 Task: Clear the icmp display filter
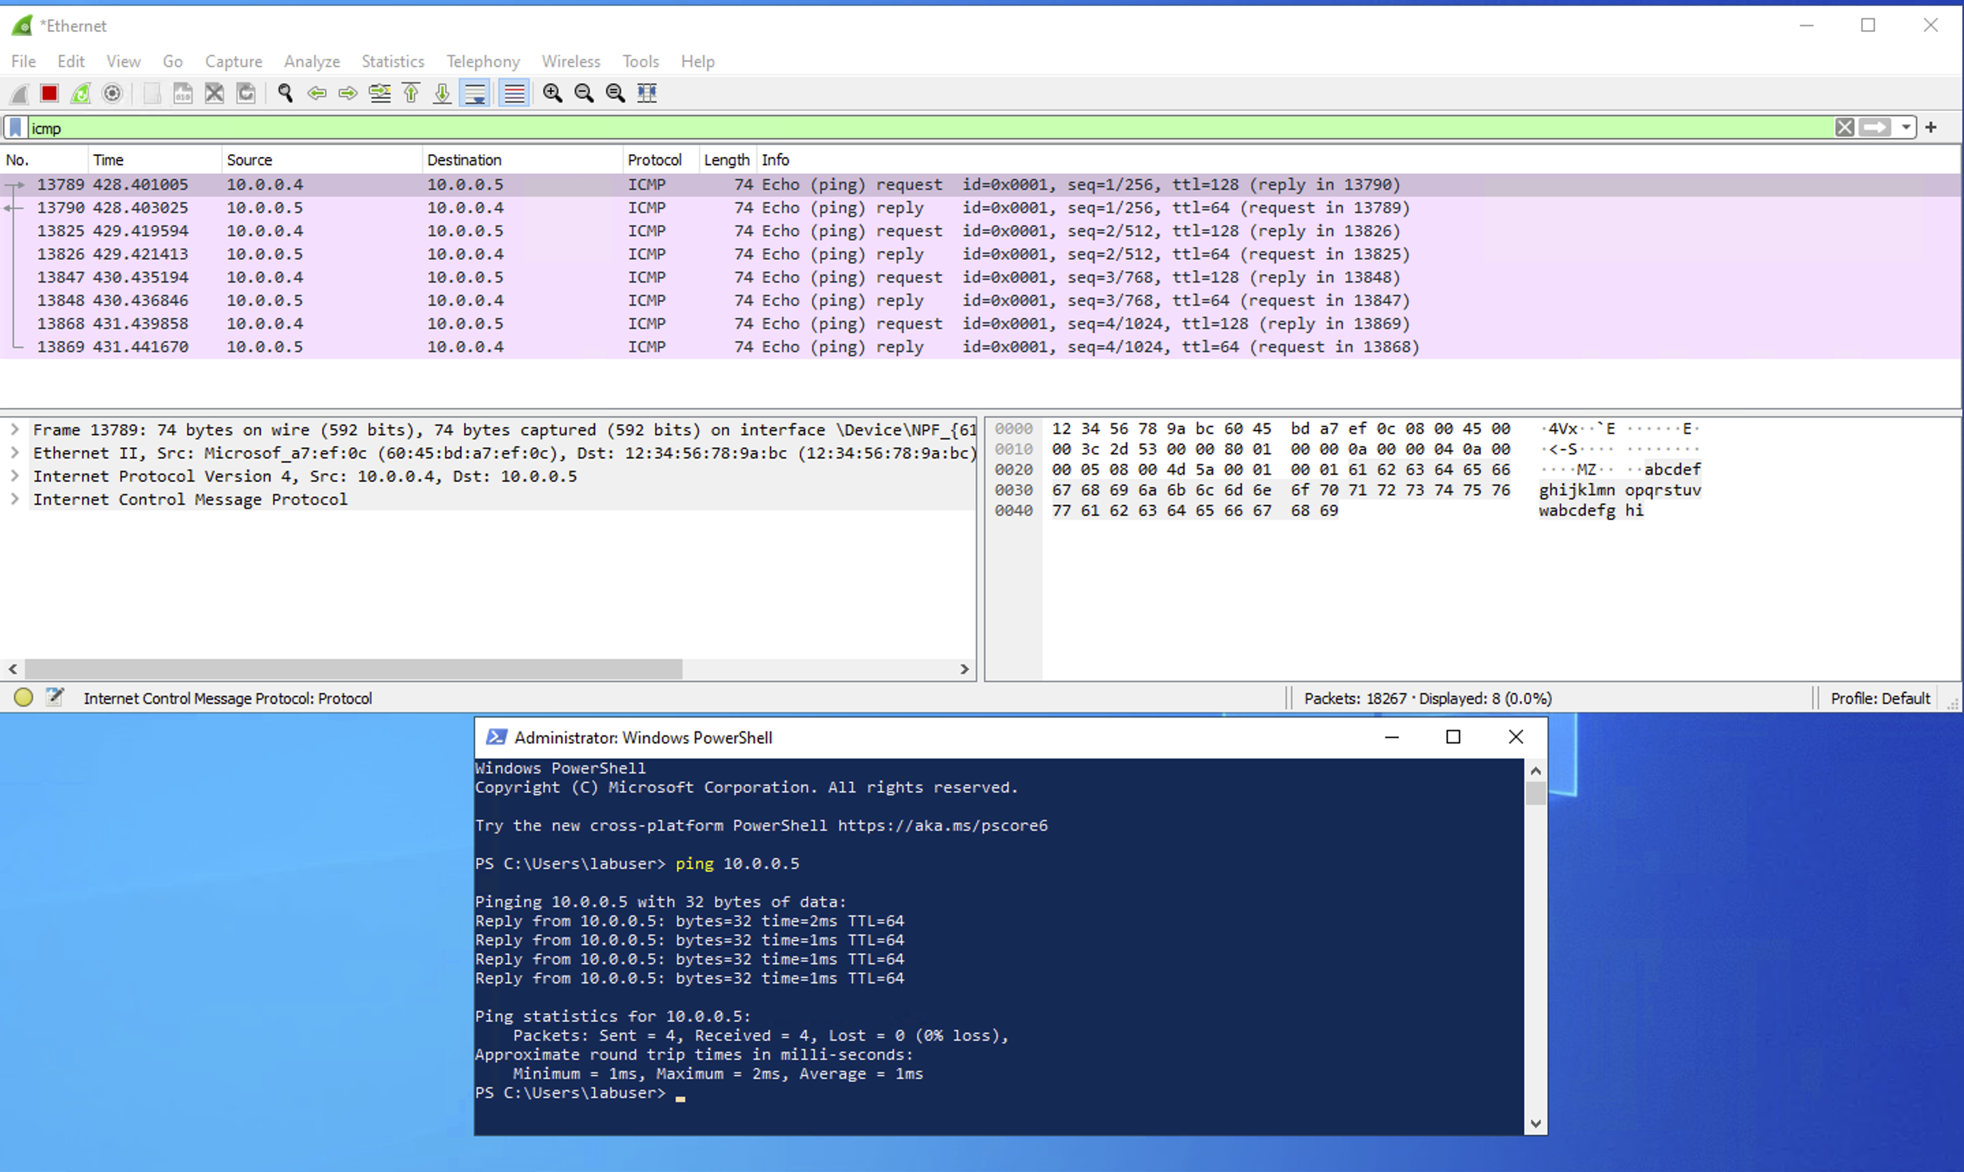[1844, 127]
